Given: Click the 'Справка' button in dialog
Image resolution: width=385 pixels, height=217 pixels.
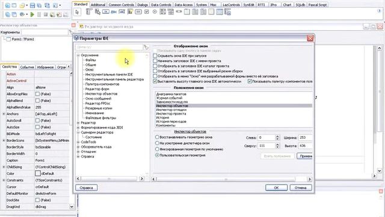Looking at the screenshot, I should (x=86, y=187).
